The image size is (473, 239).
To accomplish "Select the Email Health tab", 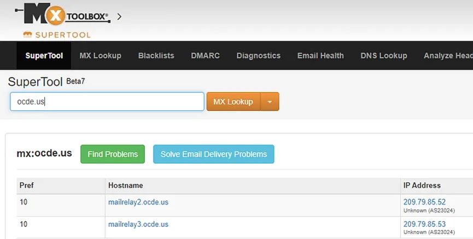I will click(x=320, y=56).
